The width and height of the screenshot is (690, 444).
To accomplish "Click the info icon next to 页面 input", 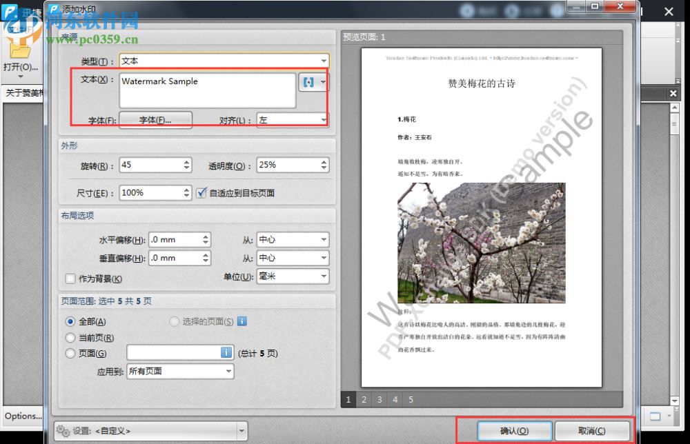I will point(228,352).
